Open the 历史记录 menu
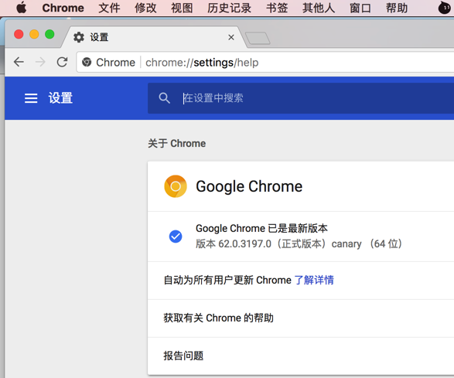Viewport: 454px width, 378px height. click(229, 8)
